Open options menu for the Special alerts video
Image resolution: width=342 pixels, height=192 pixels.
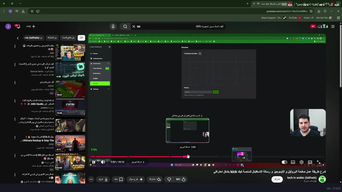(x=15, y=65)
